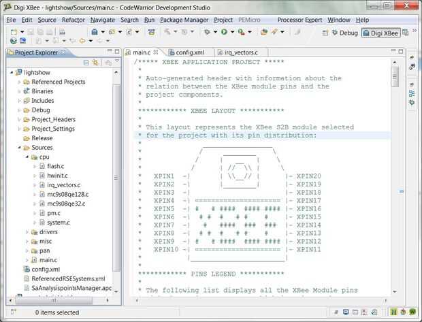Select system.c in the tree
422x322 pixels.
[59, 223]
